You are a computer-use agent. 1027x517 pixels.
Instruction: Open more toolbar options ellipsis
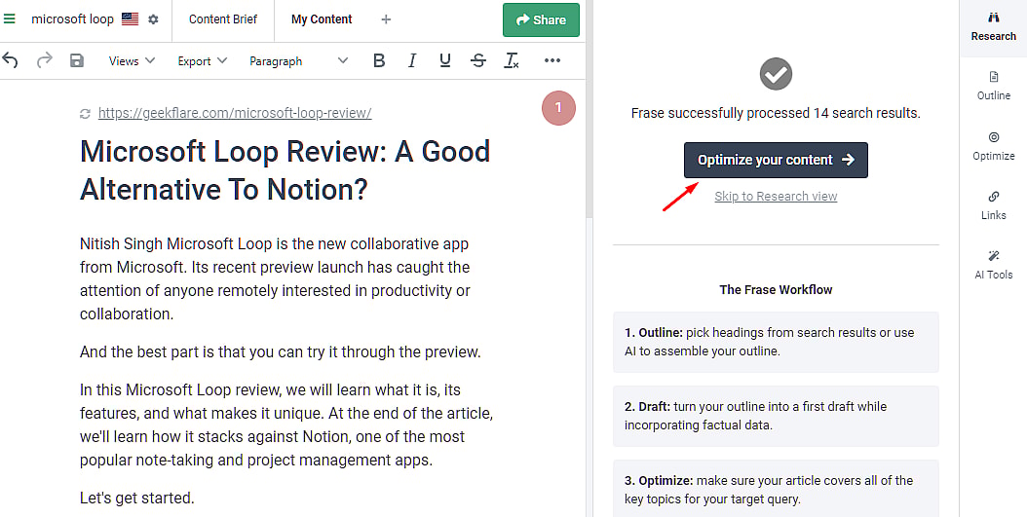(x=552, y=61)
